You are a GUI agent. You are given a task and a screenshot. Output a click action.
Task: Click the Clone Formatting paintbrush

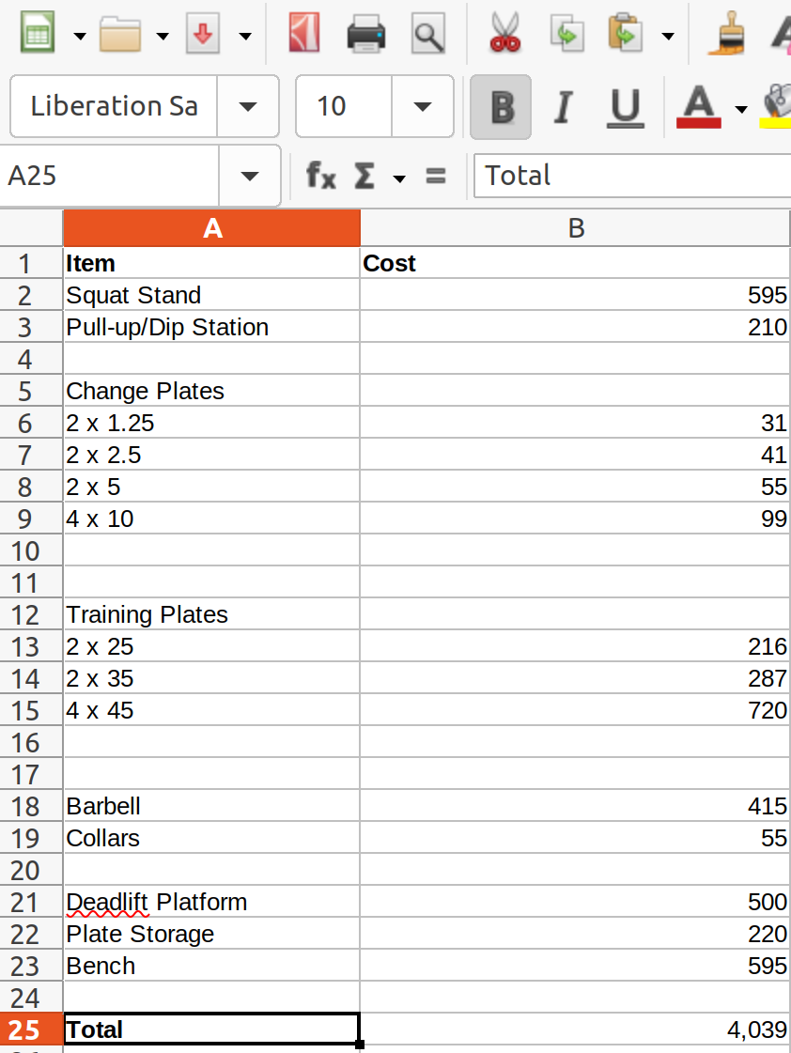tap(725, 35)
